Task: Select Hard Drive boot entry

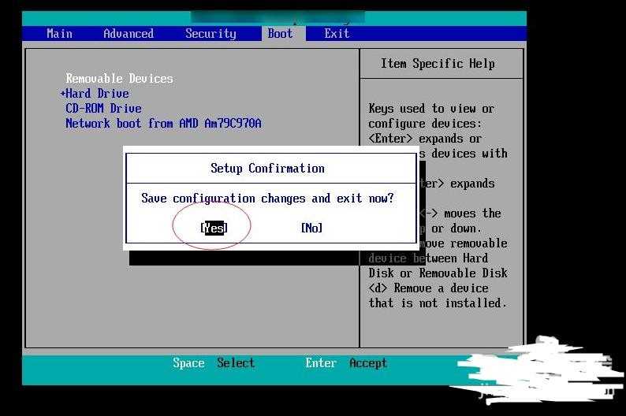Action: point(97,94)
